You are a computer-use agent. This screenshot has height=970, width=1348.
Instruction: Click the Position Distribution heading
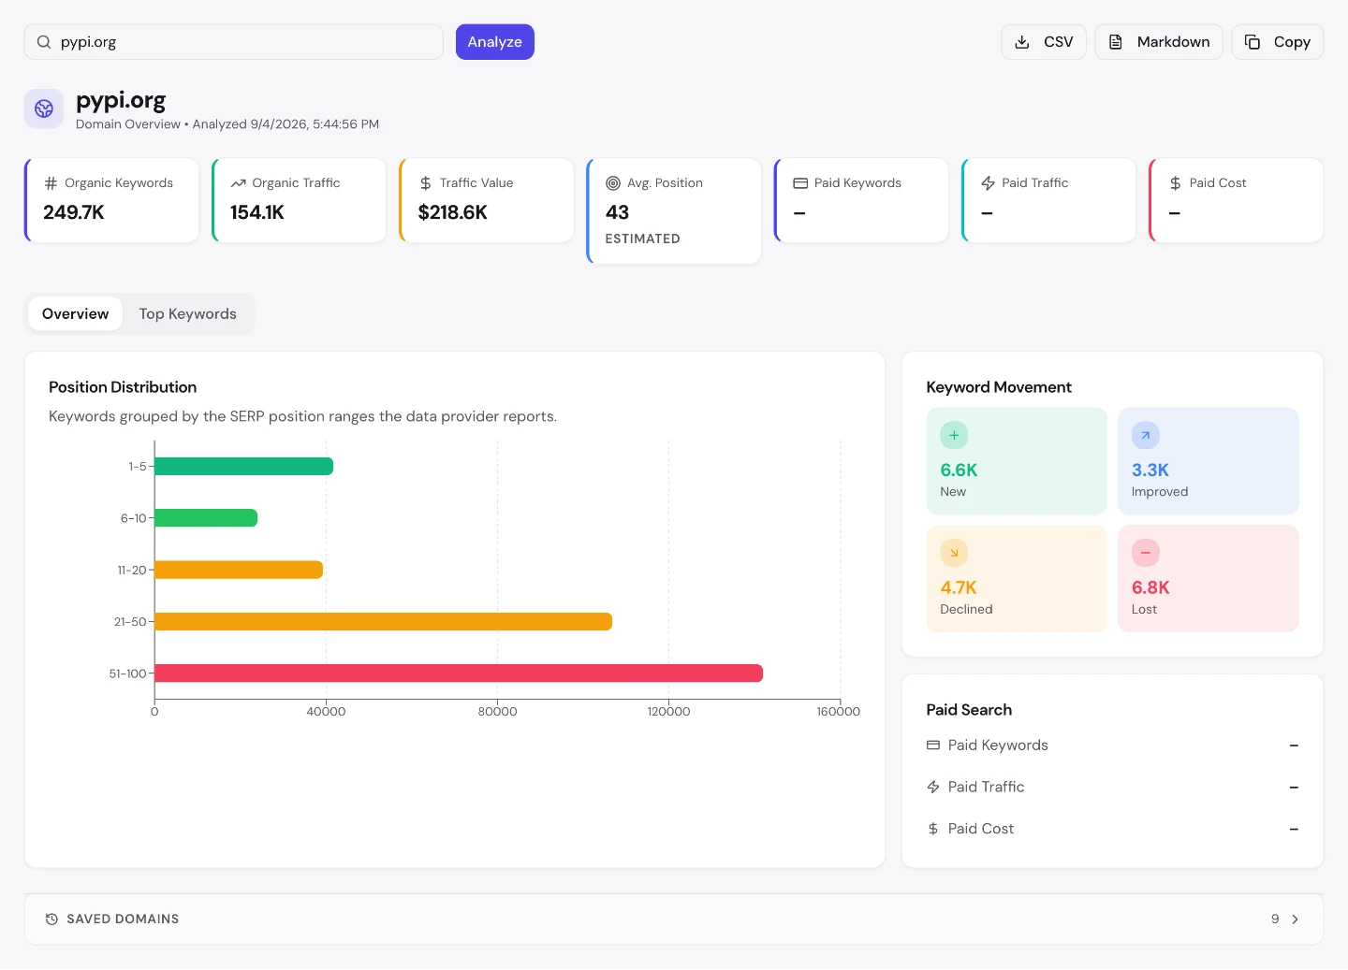[x=123, y=387]
